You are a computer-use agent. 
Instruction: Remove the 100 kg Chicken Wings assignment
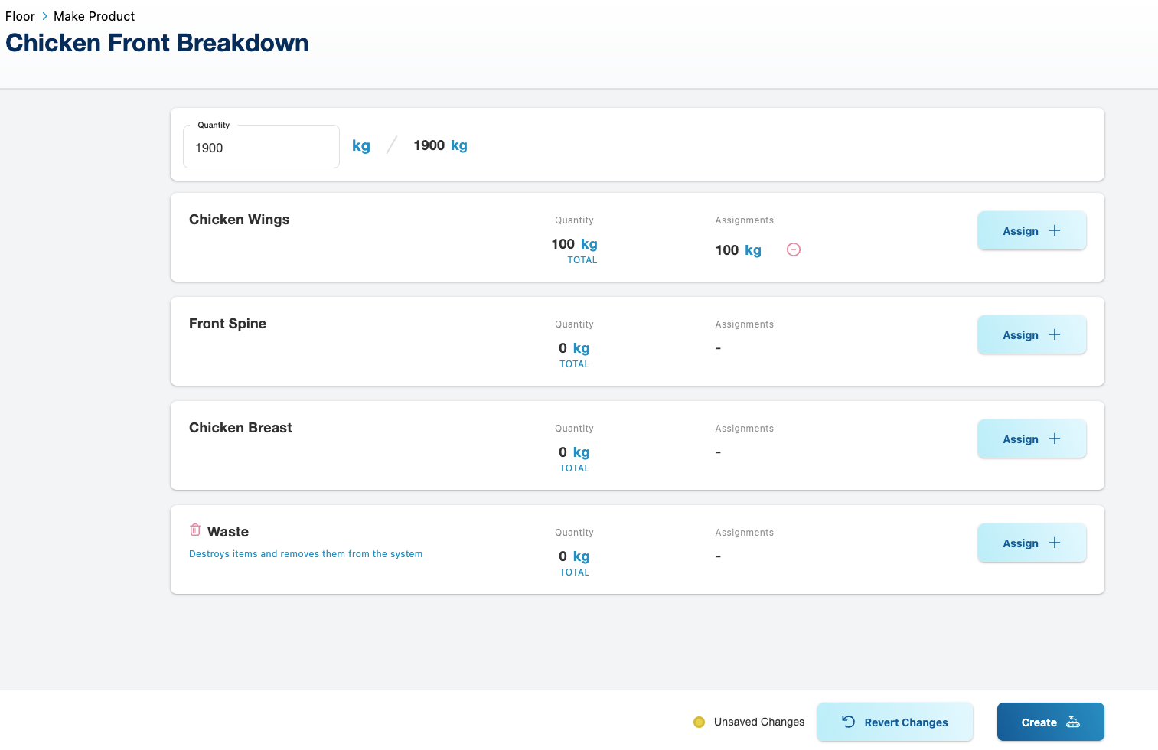pos(794,249)
